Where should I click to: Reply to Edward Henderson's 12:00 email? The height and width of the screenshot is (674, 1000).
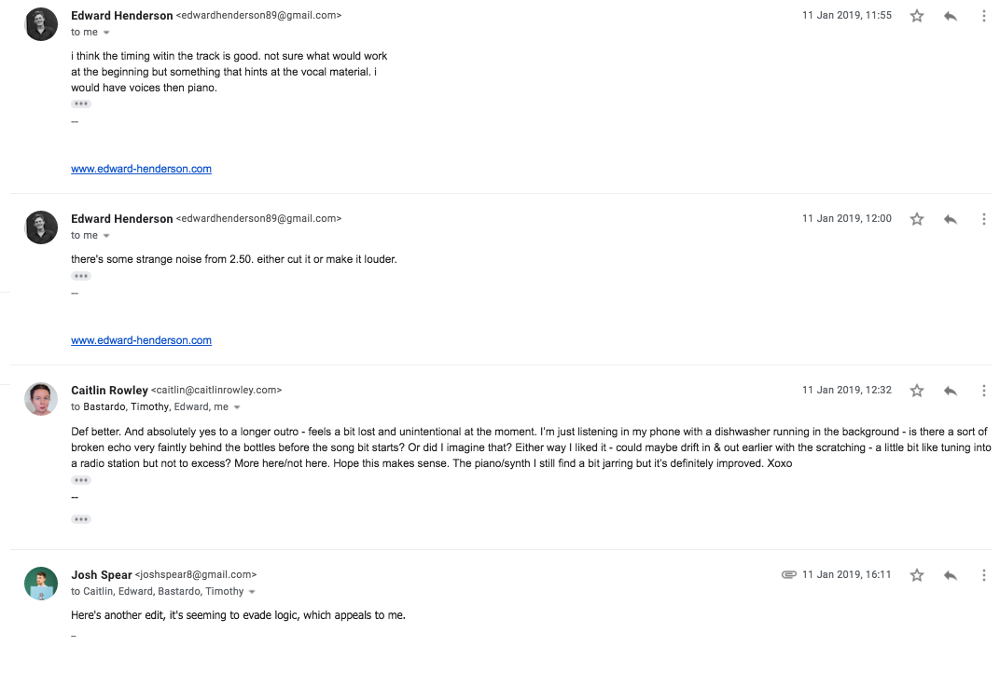(951, 219)
